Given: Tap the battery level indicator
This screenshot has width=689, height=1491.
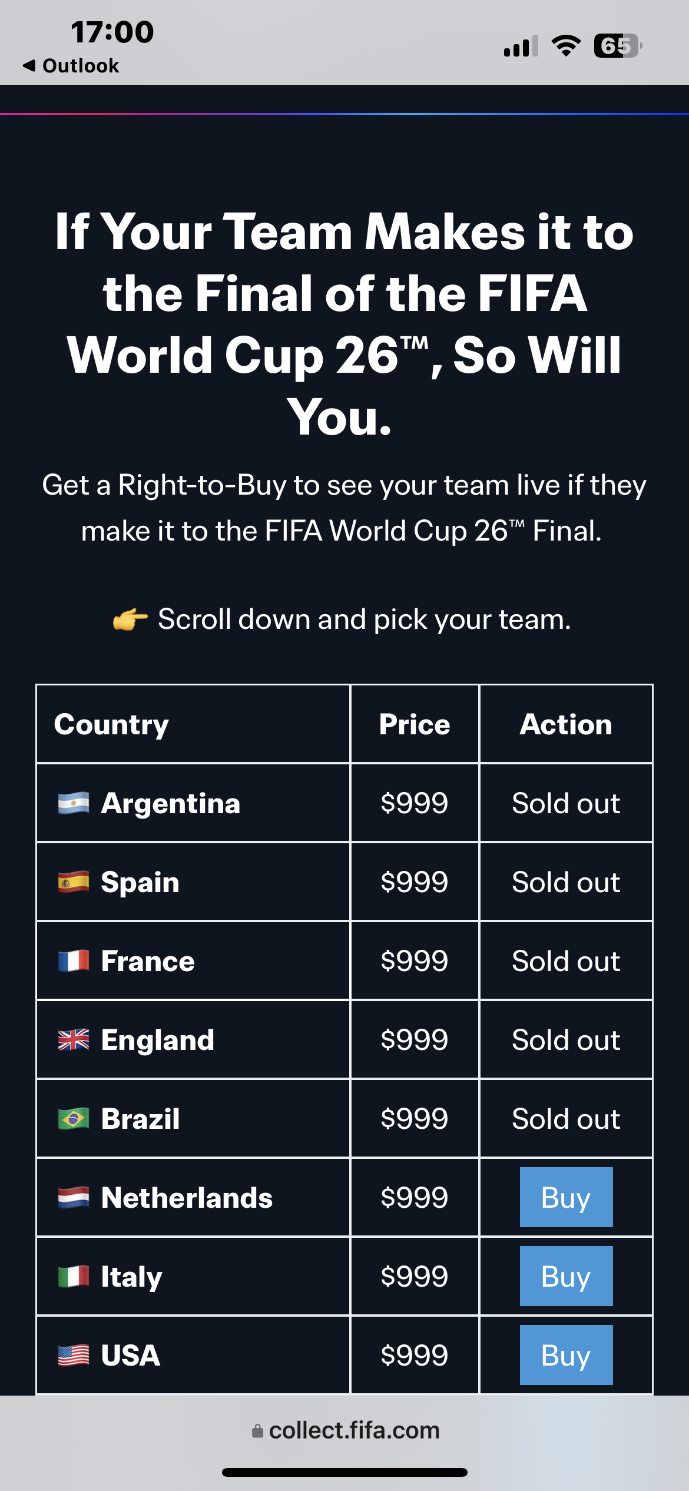Looking at the screenshot, I should point(617,46).
